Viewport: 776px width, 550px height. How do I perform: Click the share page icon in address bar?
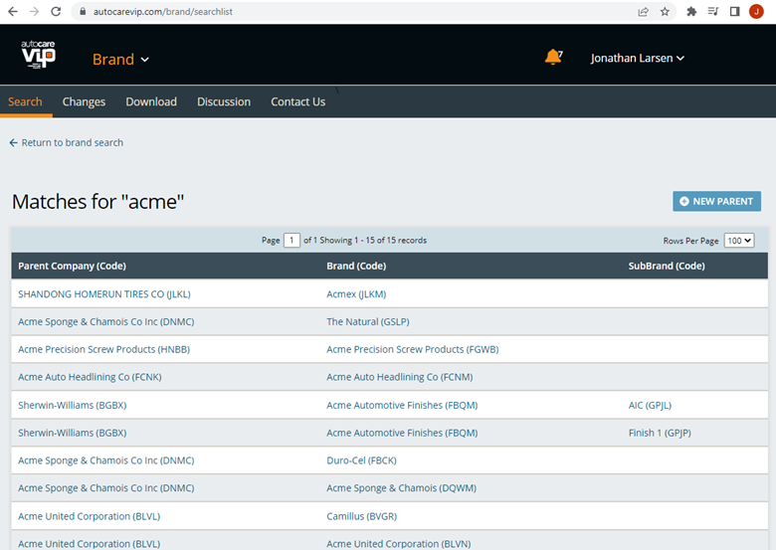[643, 11]
